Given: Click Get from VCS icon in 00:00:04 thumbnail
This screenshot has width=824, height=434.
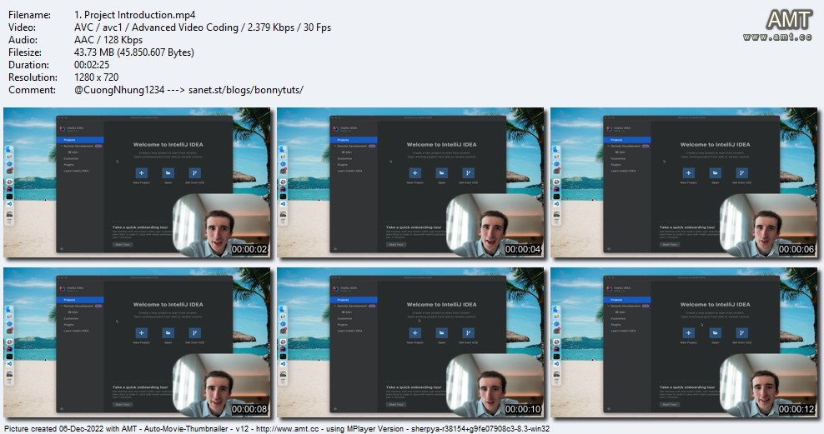Looking at the screenshot, I should pos(468,172).
